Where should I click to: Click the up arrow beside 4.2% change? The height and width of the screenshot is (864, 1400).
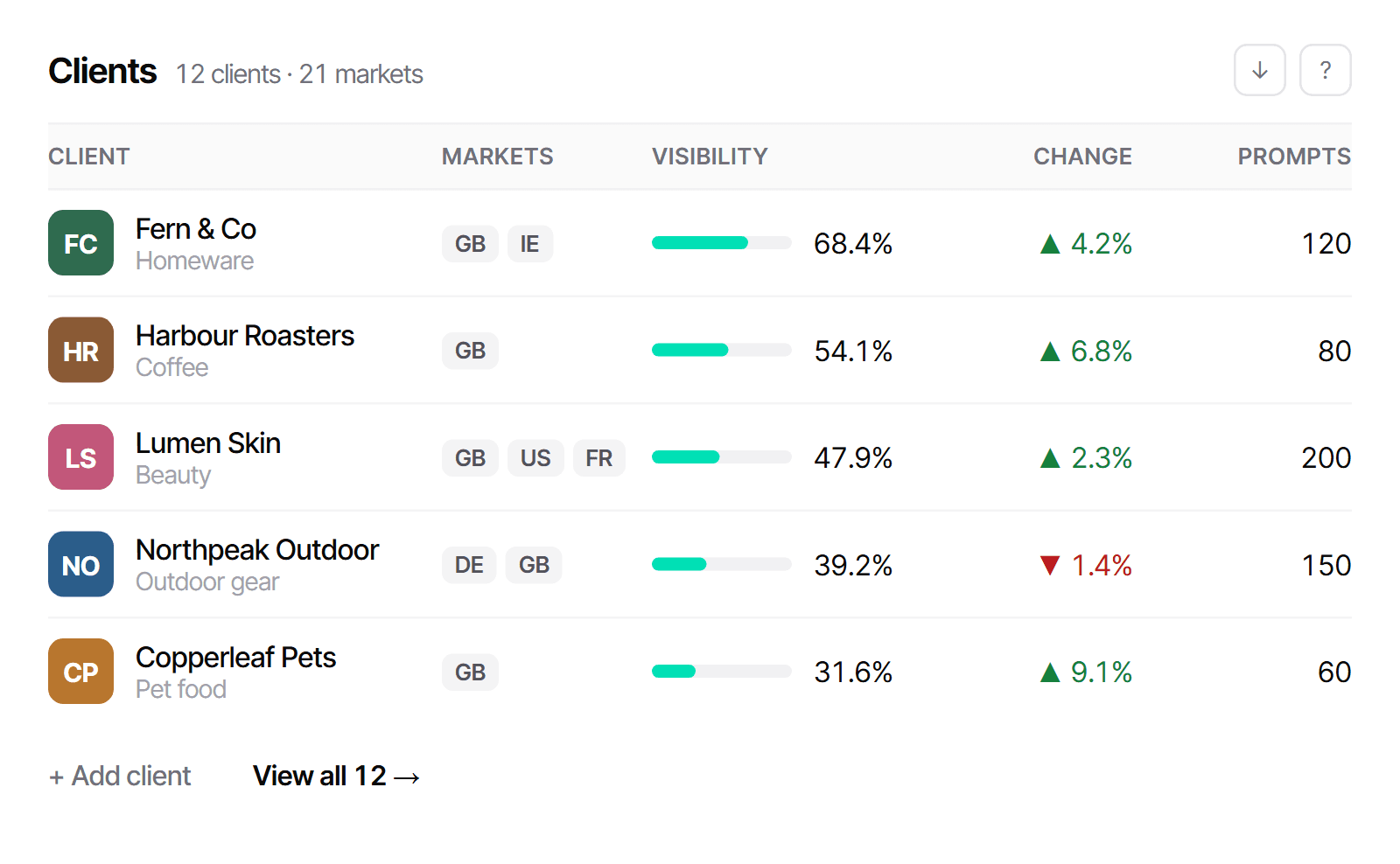point(1050,244)
